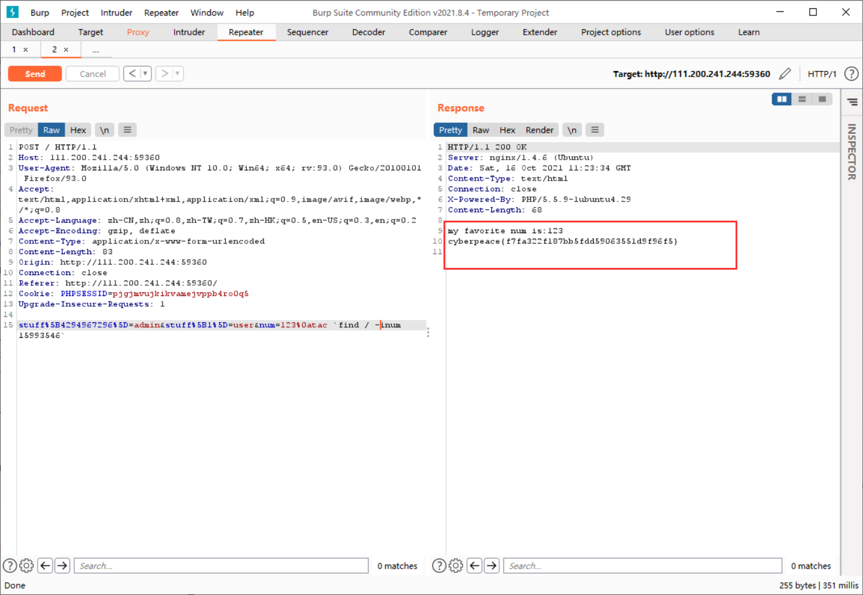The image size is (863, 595).
Task: Go forward to the next request in history
Action: pos(165,74)
